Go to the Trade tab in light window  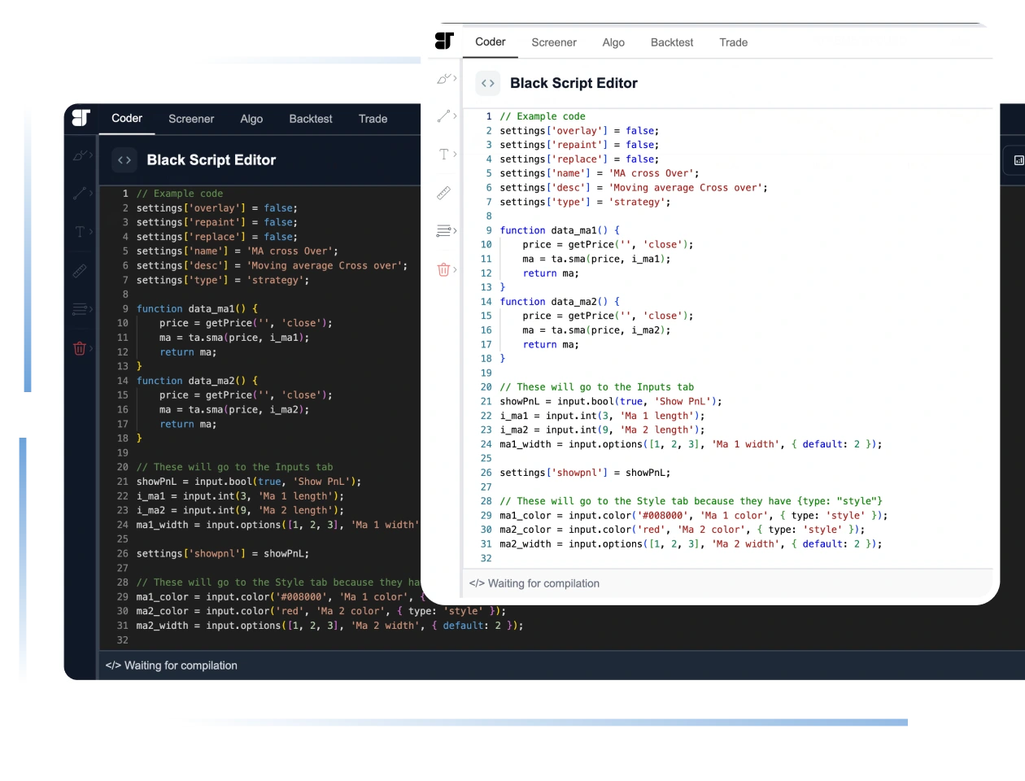coord(733,42)
